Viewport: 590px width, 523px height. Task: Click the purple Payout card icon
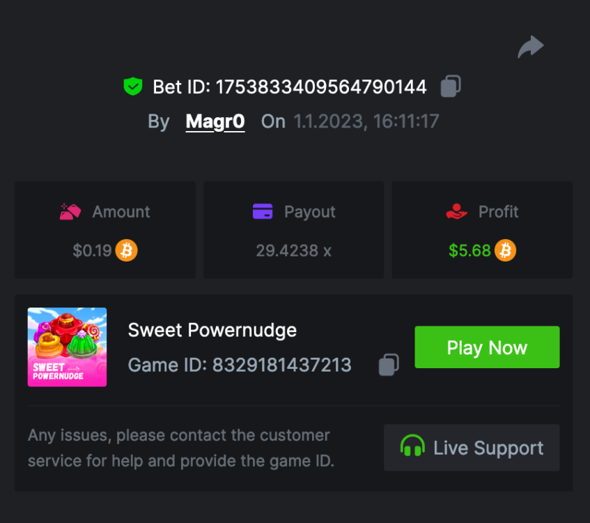pyautogui.click(x=263, y=212)
